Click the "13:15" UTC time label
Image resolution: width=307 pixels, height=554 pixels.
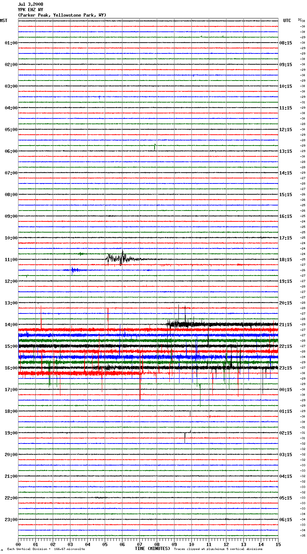286,151
